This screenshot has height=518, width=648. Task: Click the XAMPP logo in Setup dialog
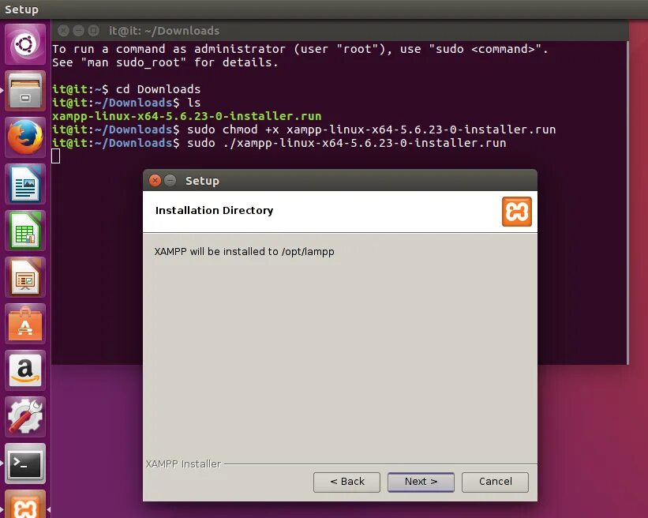click(x=516, y=212)
